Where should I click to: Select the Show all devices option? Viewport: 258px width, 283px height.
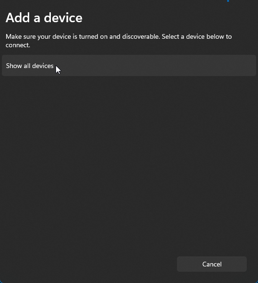[129, 66]
